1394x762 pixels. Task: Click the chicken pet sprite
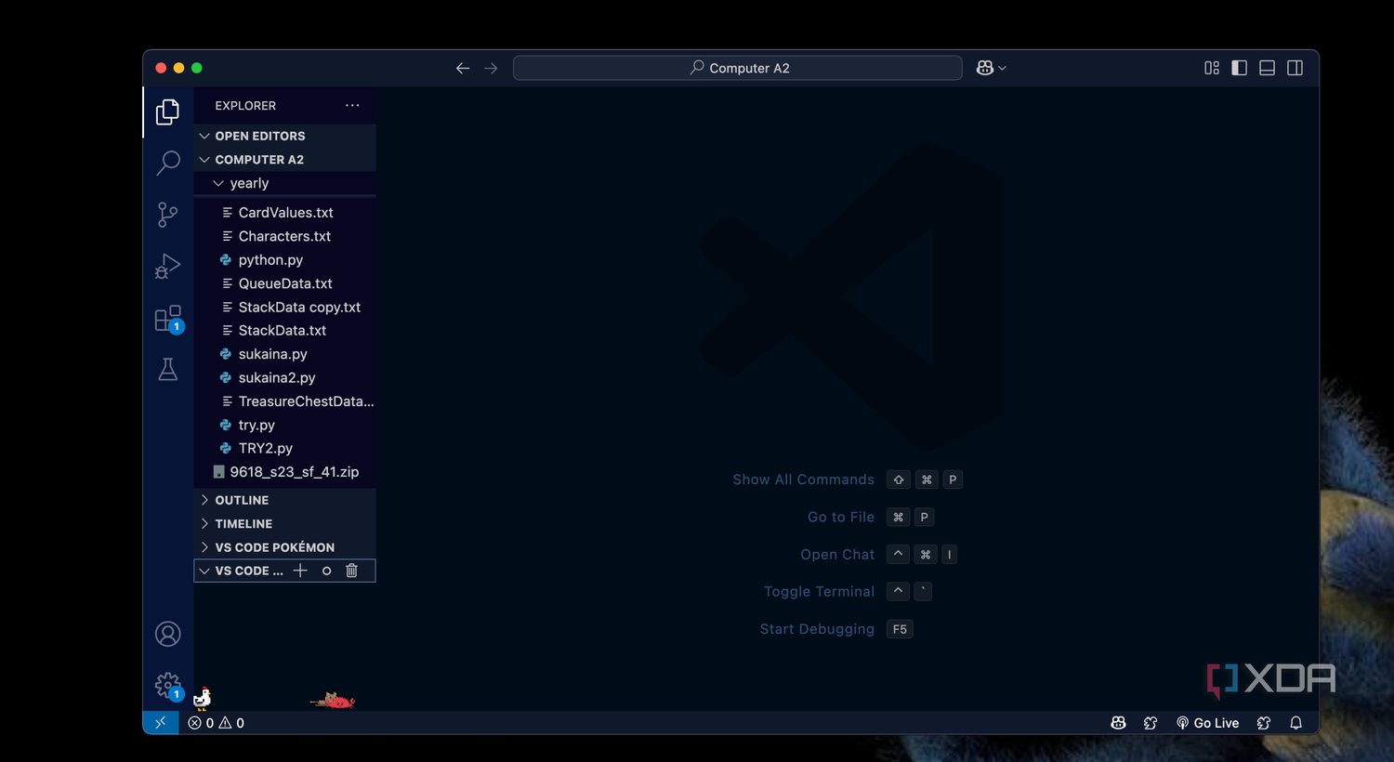203,698
